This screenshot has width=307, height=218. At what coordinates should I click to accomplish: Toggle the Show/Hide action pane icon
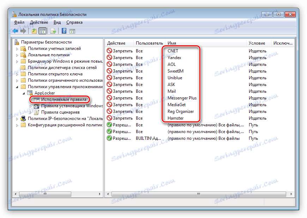point(72,31)
